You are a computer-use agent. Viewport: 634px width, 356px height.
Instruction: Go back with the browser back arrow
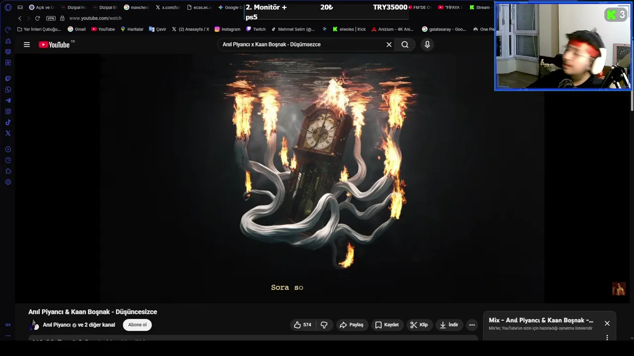[x=20, y=18]
